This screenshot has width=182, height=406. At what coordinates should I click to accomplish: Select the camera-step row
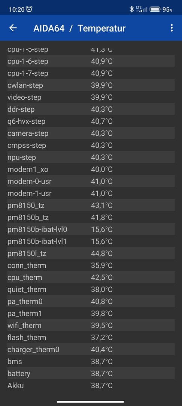click(91, 133)
